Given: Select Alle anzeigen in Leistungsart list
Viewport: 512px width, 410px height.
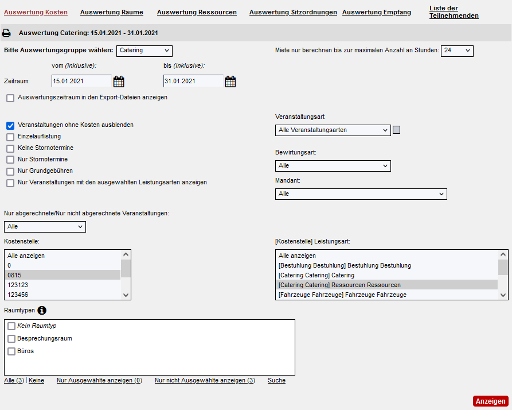Looking at the screenshot, I should [x=387, y=256].
